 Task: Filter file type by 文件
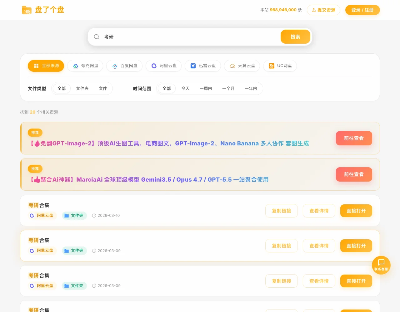[103, 89]
